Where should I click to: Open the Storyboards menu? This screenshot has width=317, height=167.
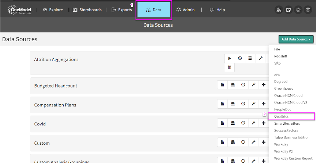pyautogui.click(x=87, y=10)
